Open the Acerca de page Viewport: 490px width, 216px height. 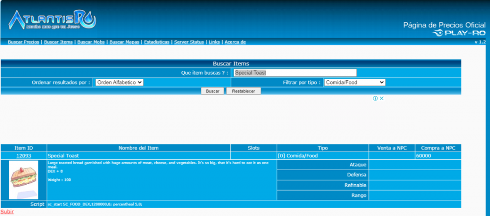click(x=235, y=42)
